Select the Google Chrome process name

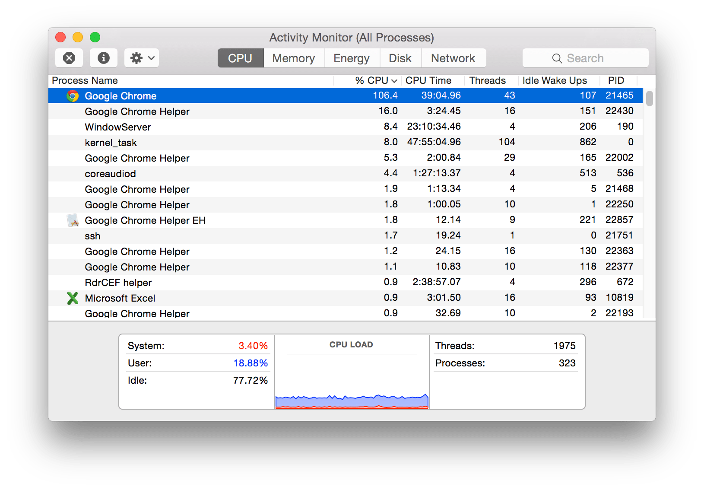pyautogui.click(x=121, y=96)
